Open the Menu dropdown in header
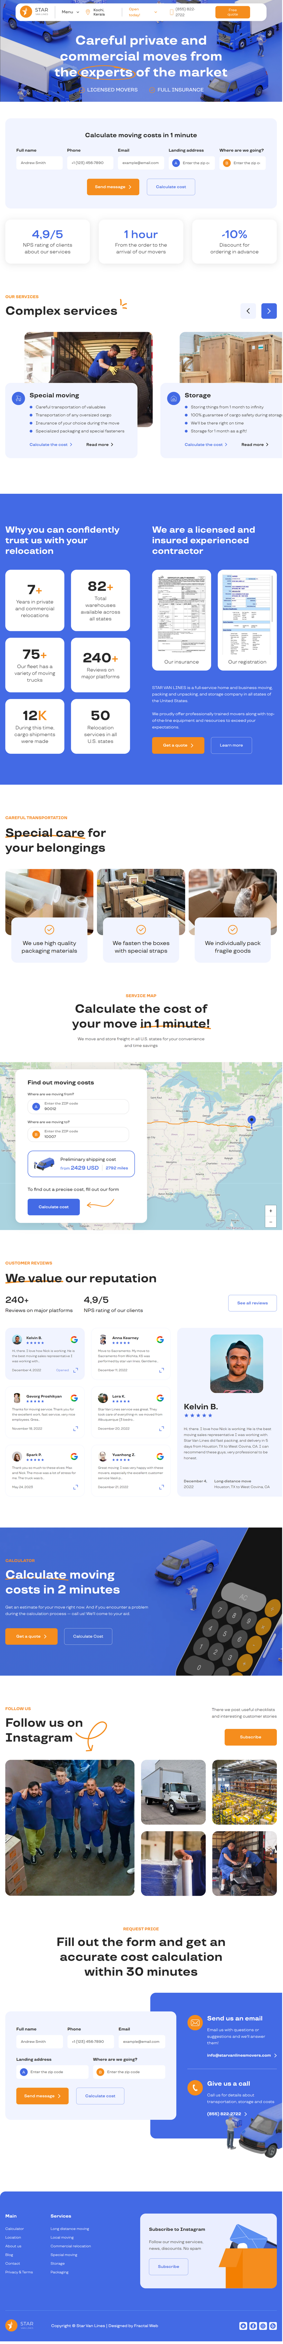 [x=69, y=12]
